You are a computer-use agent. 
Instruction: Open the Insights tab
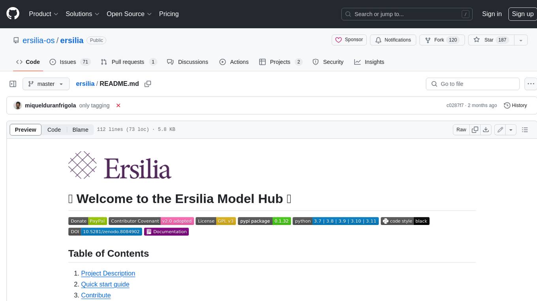[x=369, y=62]
